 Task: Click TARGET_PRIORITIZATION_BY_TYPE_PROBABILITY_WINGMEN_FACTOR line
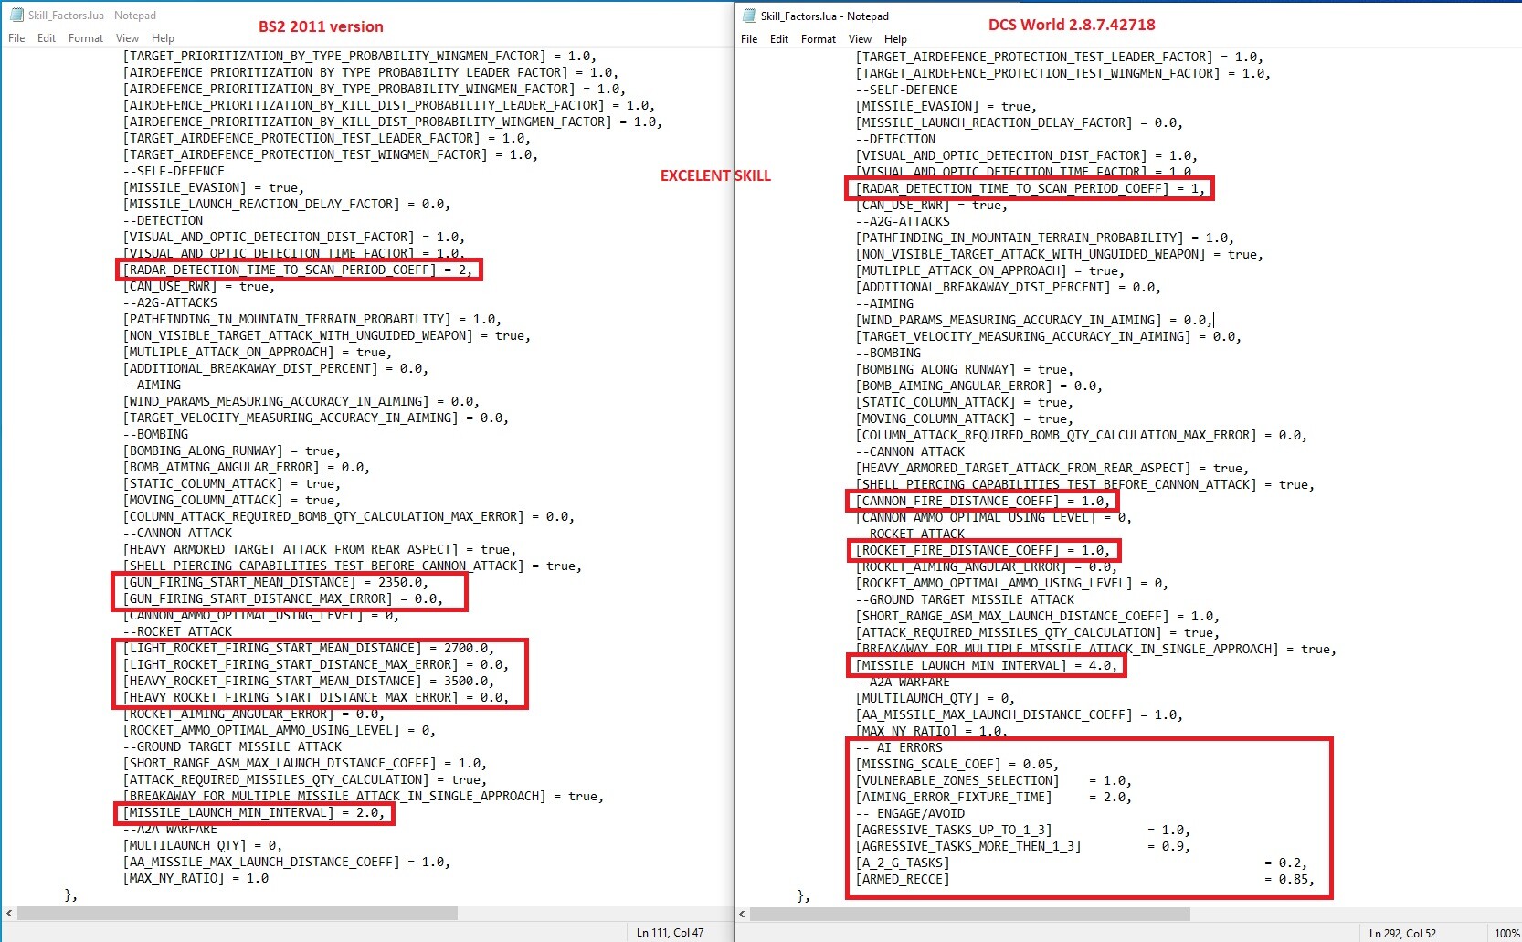coord(360,56)
